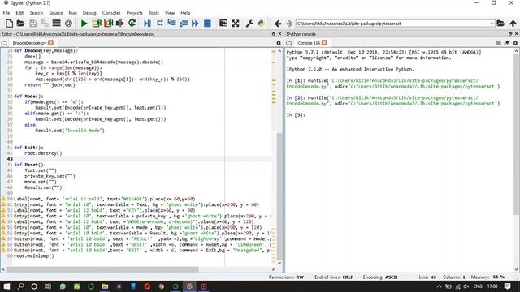
Task: Browse a working directory folder icon
Action: (x=500, y=24)
